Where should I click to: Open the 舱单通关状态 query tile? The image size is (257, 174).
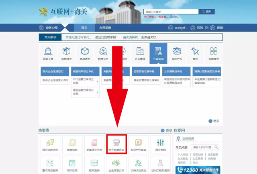[94, 145]
